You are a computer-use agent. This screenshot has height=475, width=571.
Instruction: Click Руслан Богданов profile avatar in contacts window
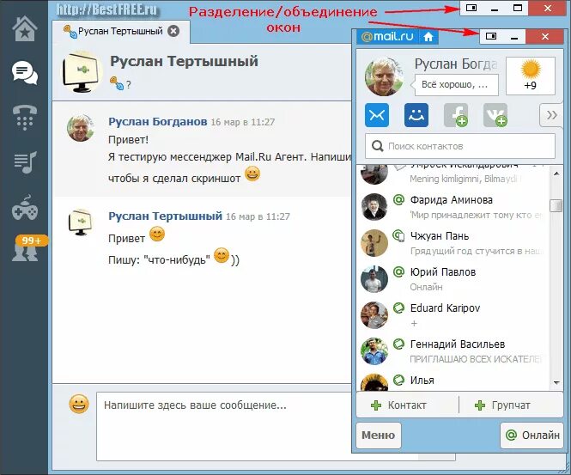[x=384, y=76]
